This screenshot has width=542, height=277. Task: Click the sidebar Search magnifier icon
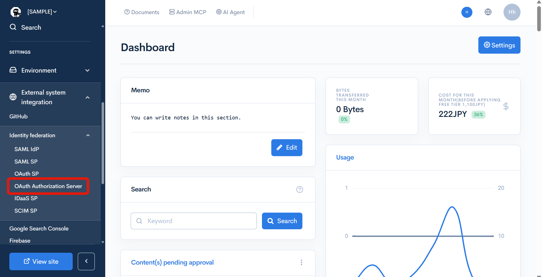coord(13,27)
